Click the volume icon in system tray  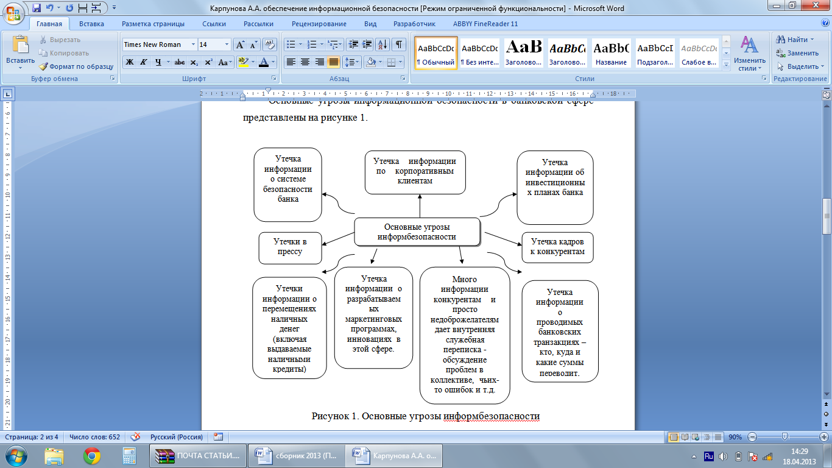pyautogui.click(x=724, y=456)
